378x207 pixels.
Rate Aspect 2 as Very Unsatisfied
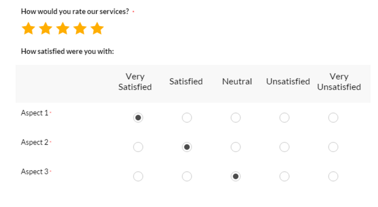pyautogui.click(x=333, y=147)
